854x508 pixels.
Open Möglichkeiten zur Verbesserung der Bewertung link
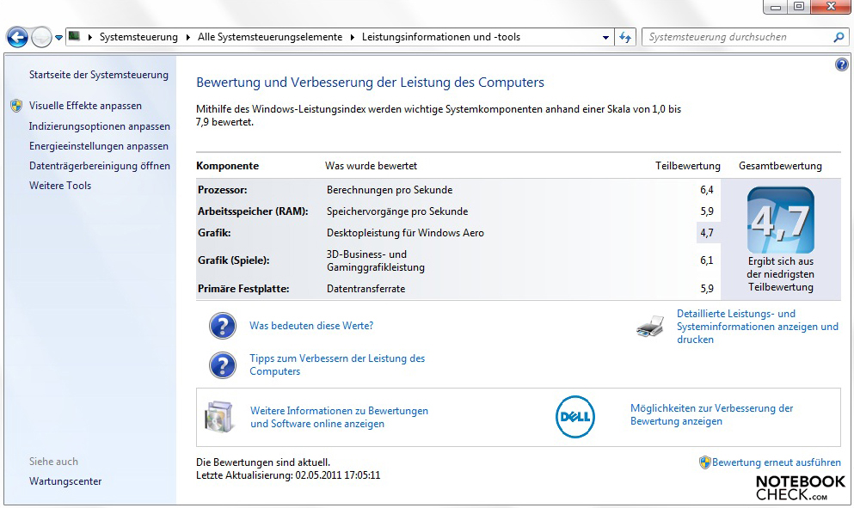[711, 414]
